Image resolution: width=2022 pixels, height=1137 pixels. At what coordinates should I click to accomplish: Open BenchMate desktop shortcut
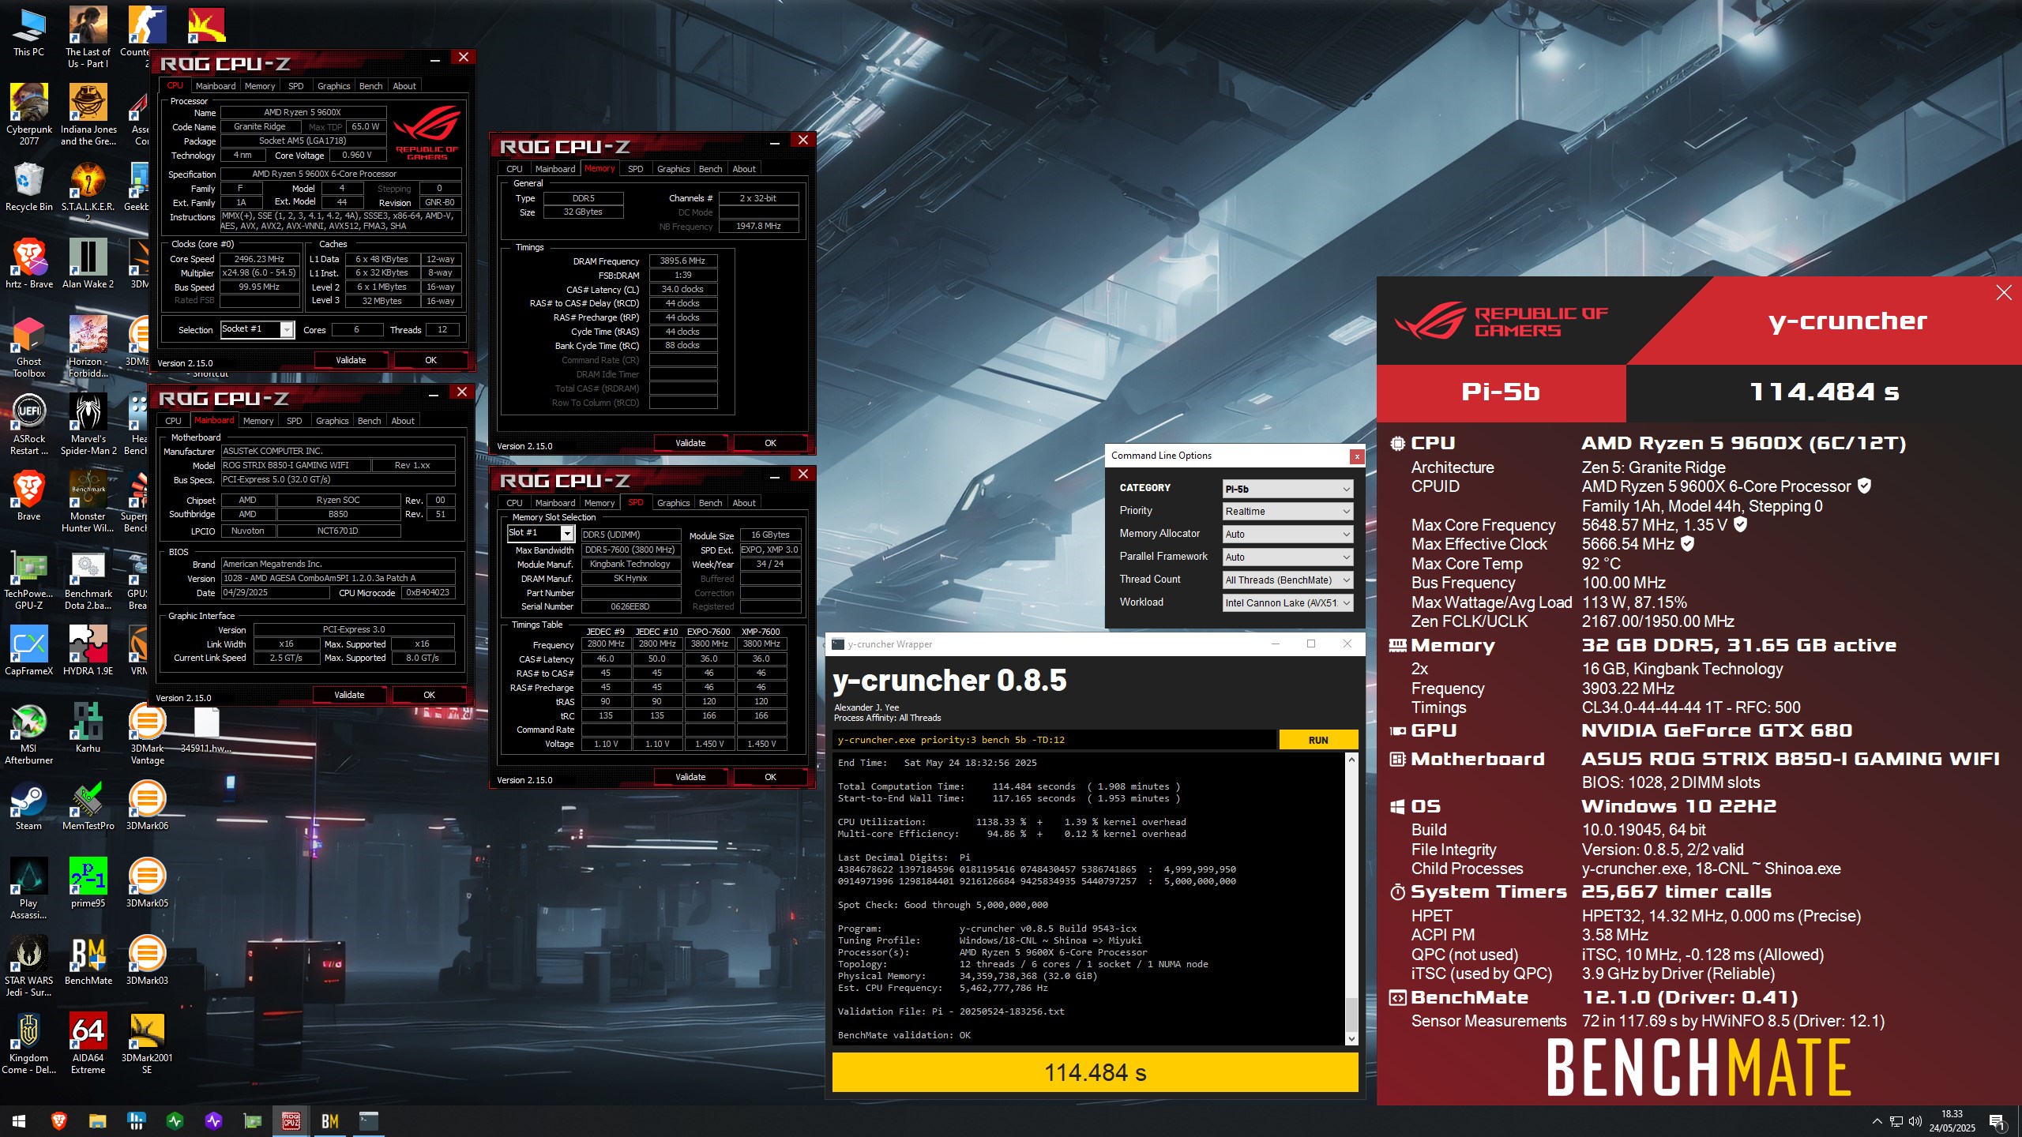88,961
